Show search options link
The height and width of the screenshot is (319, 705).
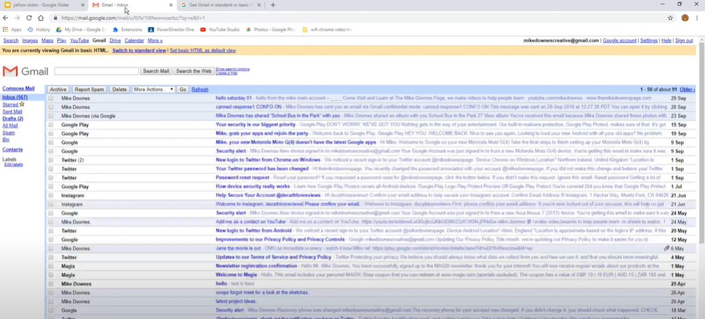[x=232, y=69]
